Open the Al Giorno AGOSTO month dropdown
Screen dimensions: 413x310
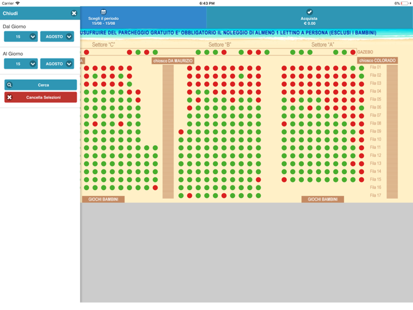[x=57, y=64]
